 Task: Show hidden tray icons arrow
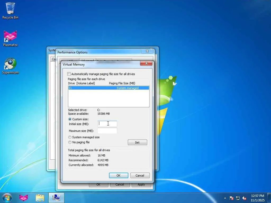(x=225, y=198)
